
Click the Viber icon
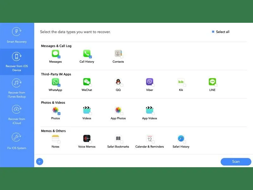[150, 82]
